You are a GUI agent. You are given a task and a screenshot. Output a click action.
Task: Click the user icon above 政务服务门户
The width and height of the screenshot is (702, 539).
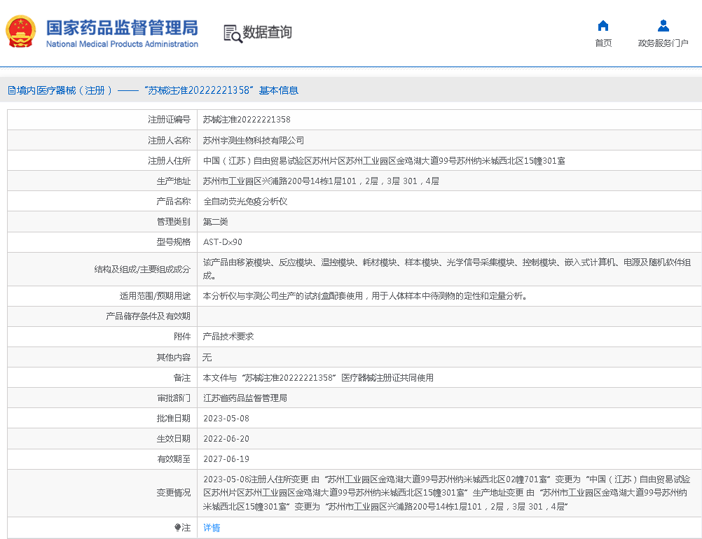[x=663, y=26]
